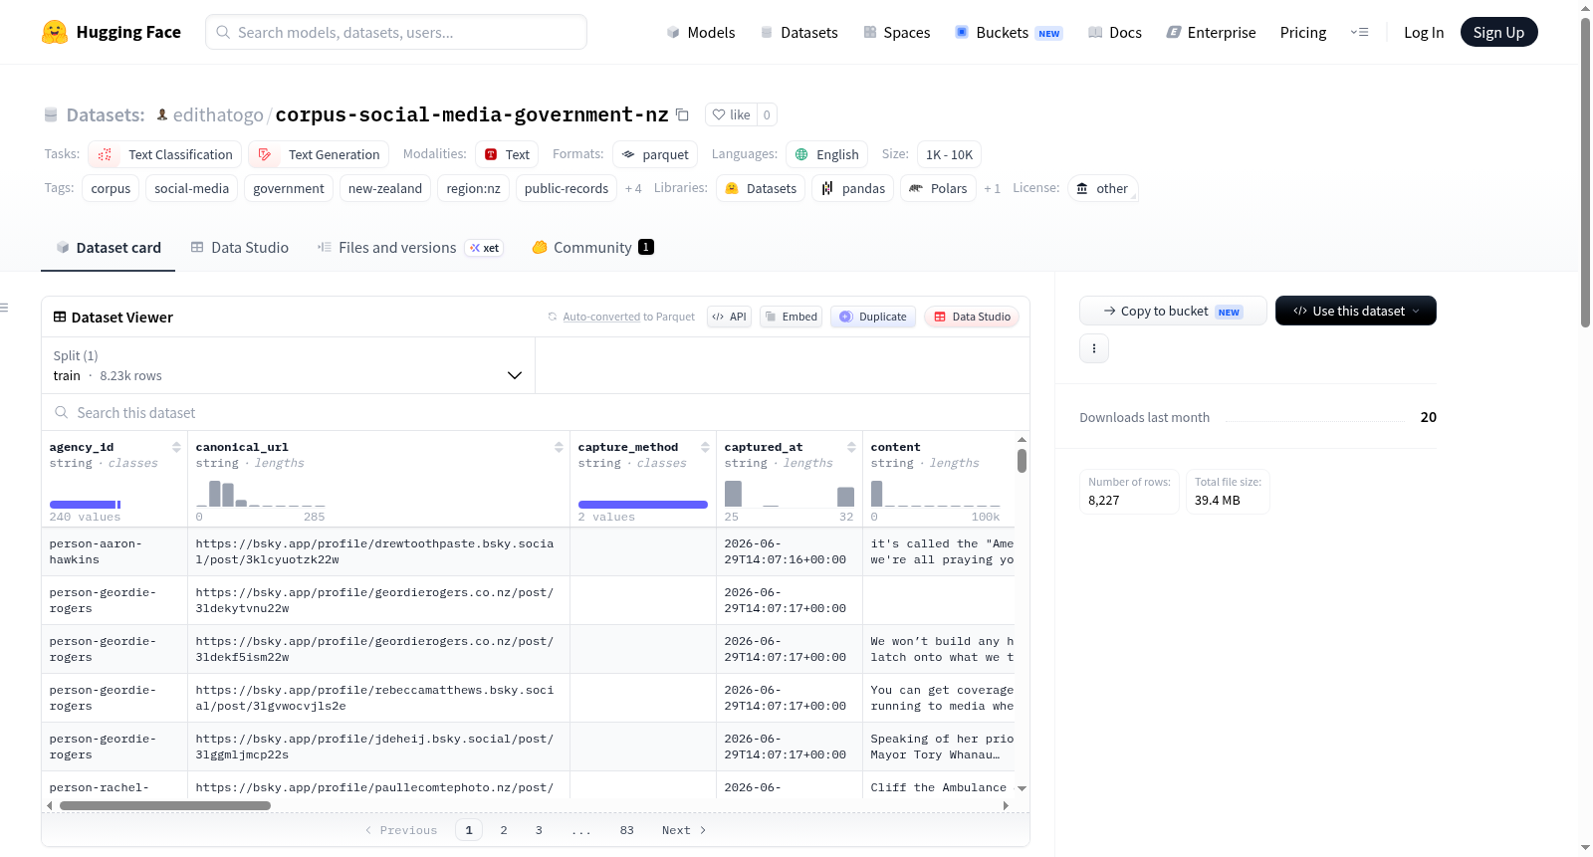
Task: Copy dataset name with the clipboard icon
Action: coord(682,114)
